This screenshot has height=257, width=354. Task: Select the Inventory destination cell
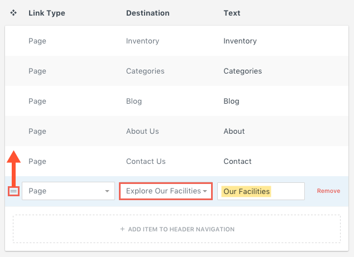pyautogui.click(x=142, y=41)
